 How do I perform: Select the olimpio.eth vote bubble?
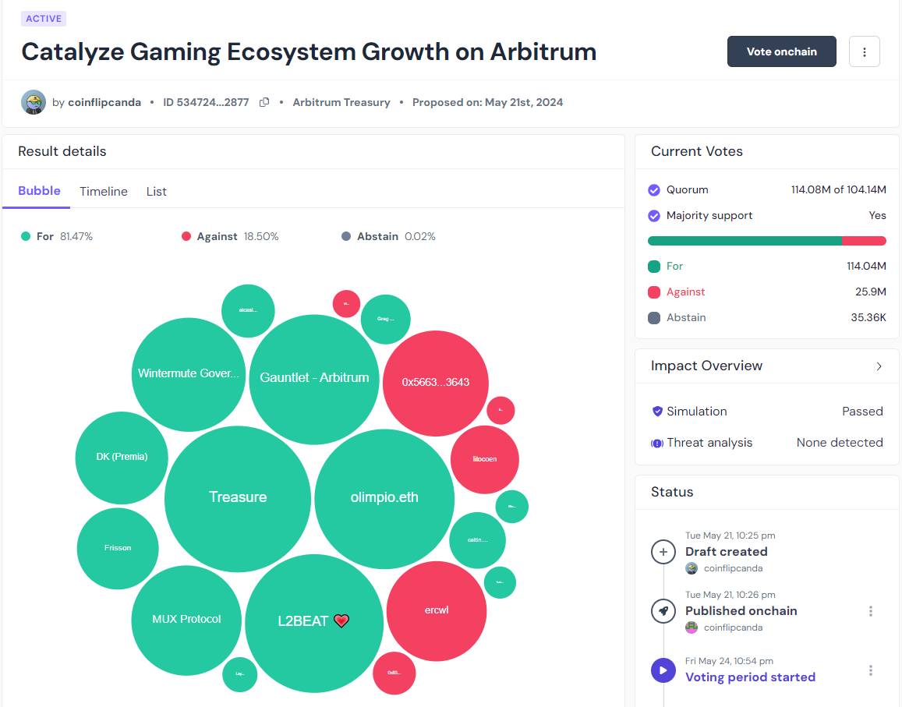pyautogui.click(x=384, y=499)
